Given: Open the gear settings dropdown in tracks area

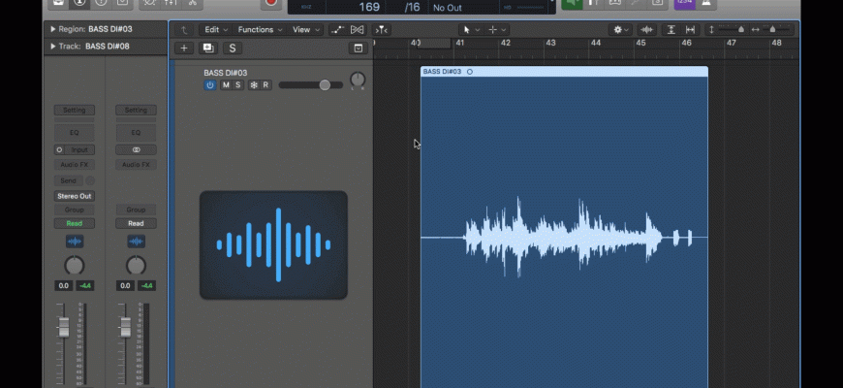Looking at the screenshot, I should click(621, 30).
